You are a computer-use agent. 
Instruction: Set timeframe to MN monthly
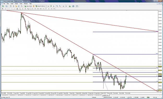[54, 9]
